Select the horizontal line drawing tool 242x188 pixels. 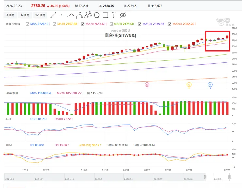62,15
